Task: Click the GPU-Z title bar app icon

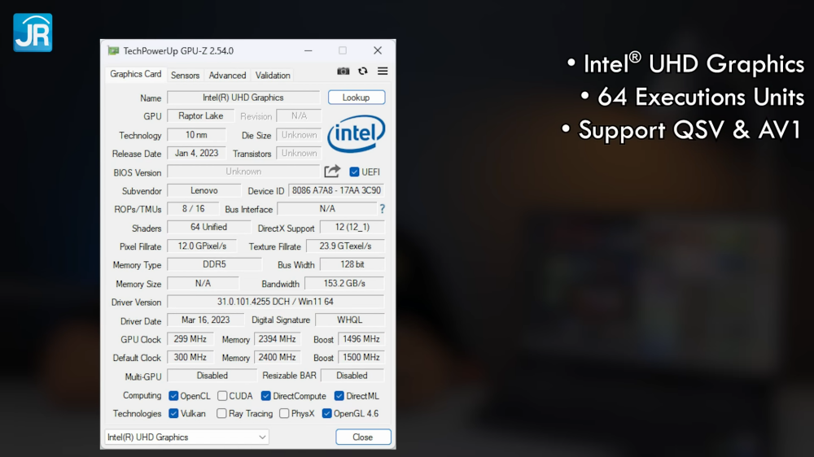Action: pos(113,50)
